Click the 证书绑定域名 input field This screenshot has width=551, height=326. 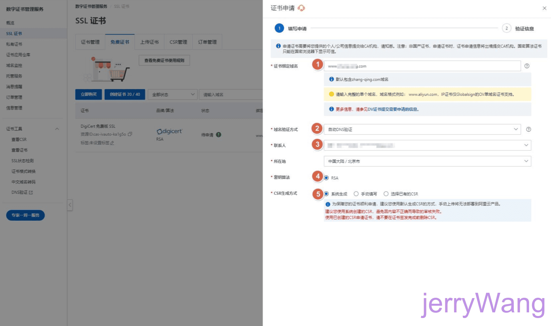click(x=422, y=66)
